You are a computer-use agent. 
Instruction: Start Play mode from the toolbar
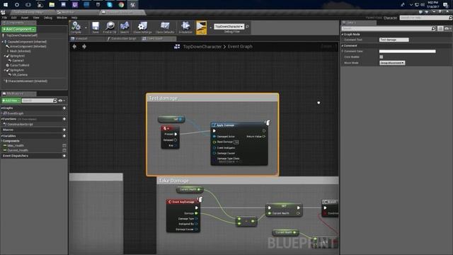[201, 28]
